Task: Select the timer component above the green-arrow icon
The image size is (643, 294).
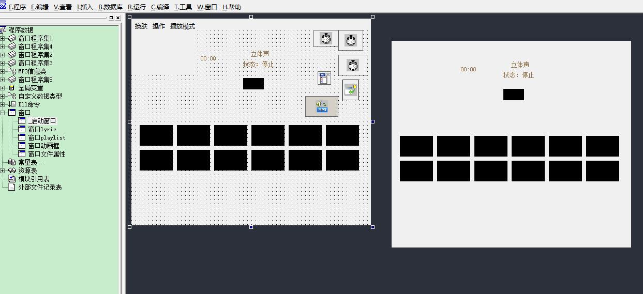Action: coord(353,66)
